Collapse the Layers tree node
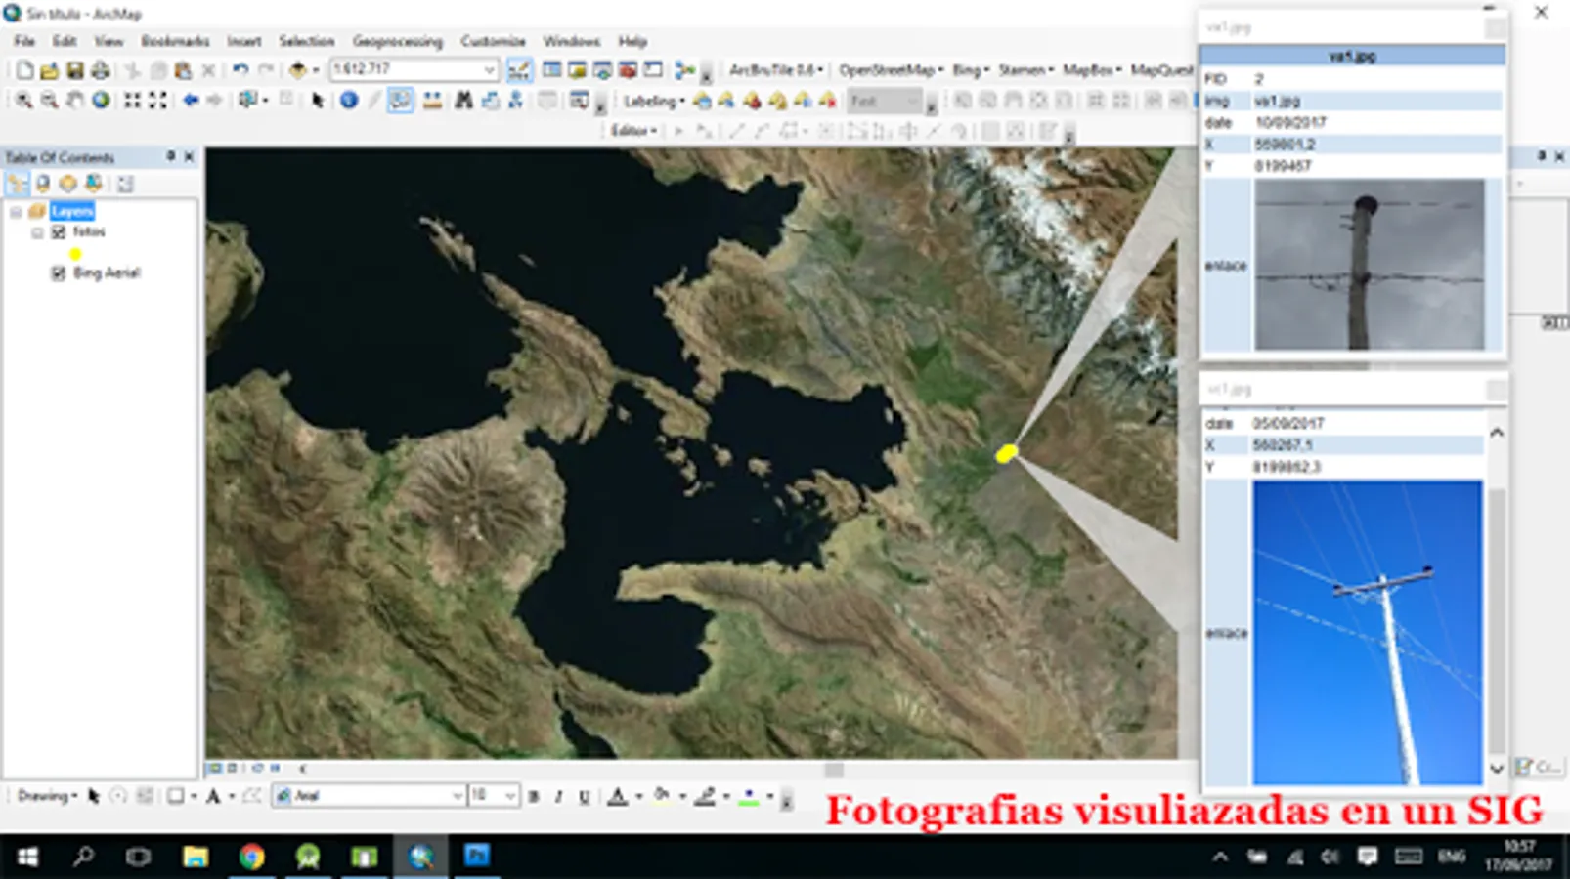The width and height of the screenshot is (1570, 879). pos(16,212)
